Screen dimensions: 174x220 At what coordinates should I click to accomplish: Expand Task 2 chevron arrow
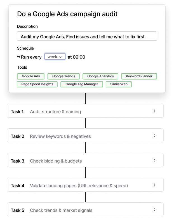coord(154,136)
